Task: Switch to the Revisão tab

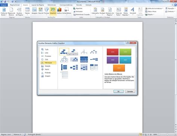Action: click(79, 5)
